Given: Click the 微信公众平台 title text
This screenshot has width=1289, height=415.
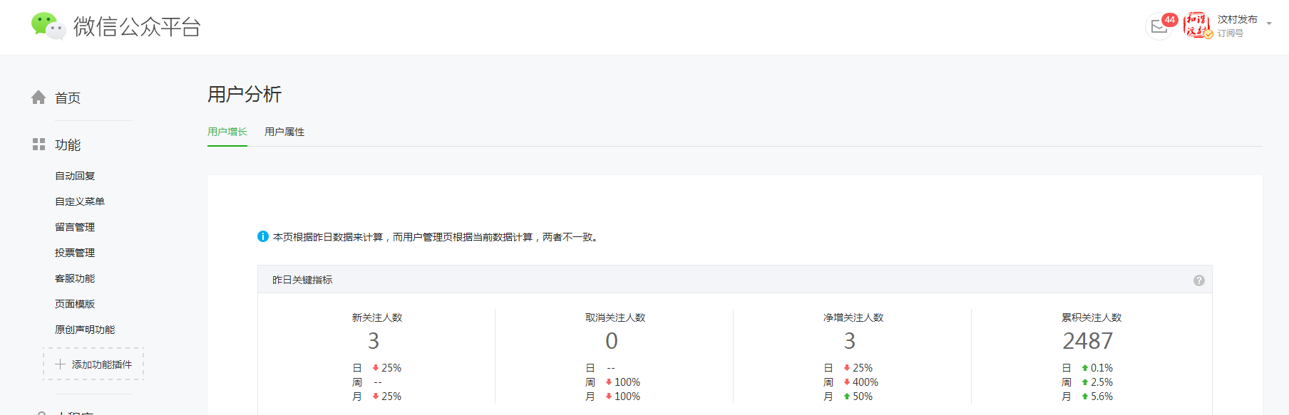Looking at the screenshot, I should [x=137, y=27].
